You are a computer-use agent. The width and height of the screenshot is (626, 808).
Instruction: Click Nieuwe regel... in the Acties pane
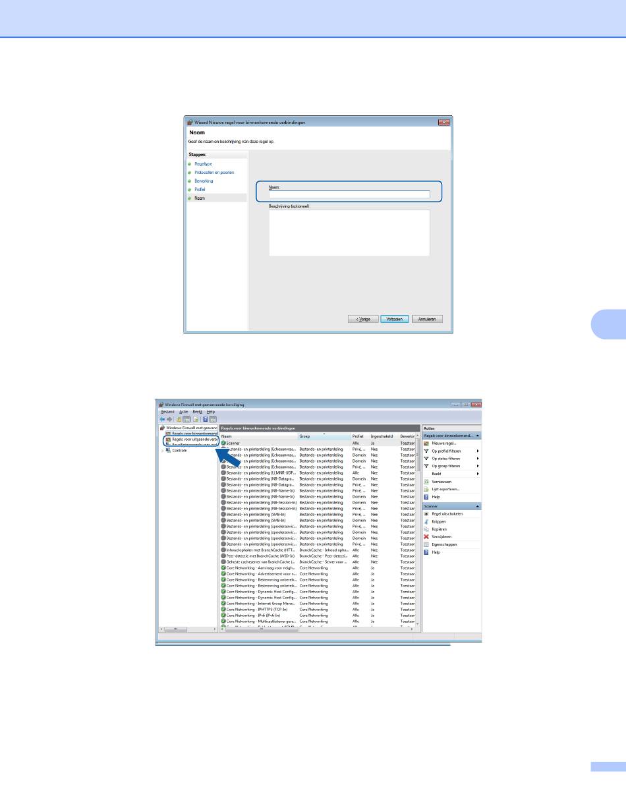(x=444, y=443)
